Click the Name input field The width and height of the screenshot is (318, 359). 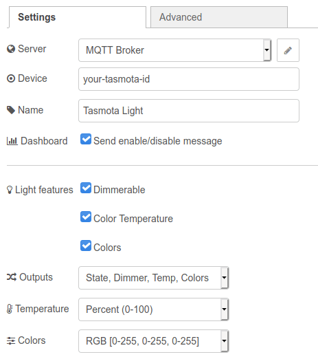[189, 111]
